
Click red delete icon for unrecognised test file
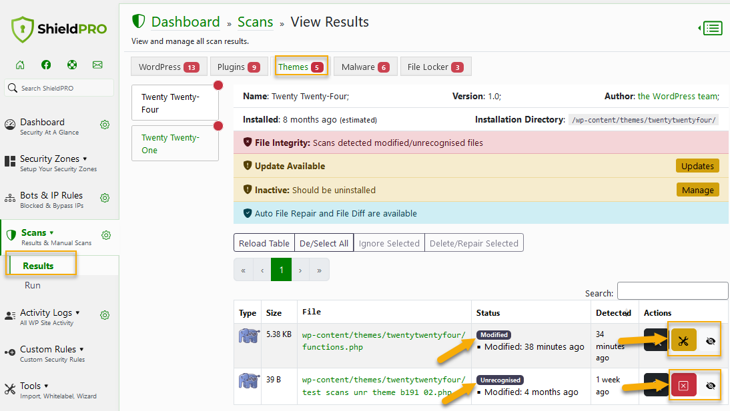(x=683, y=386)
